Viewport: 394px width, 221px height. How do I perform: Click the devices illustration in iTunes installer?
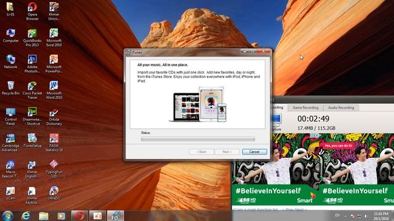coord(198,104)
